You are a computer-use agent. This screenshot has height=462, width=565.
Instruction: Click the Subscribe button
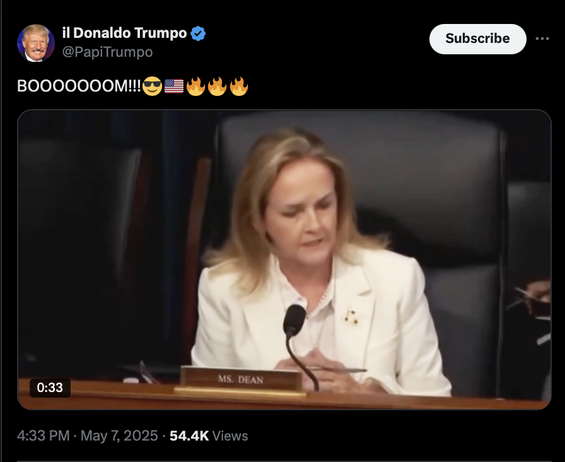477,39
